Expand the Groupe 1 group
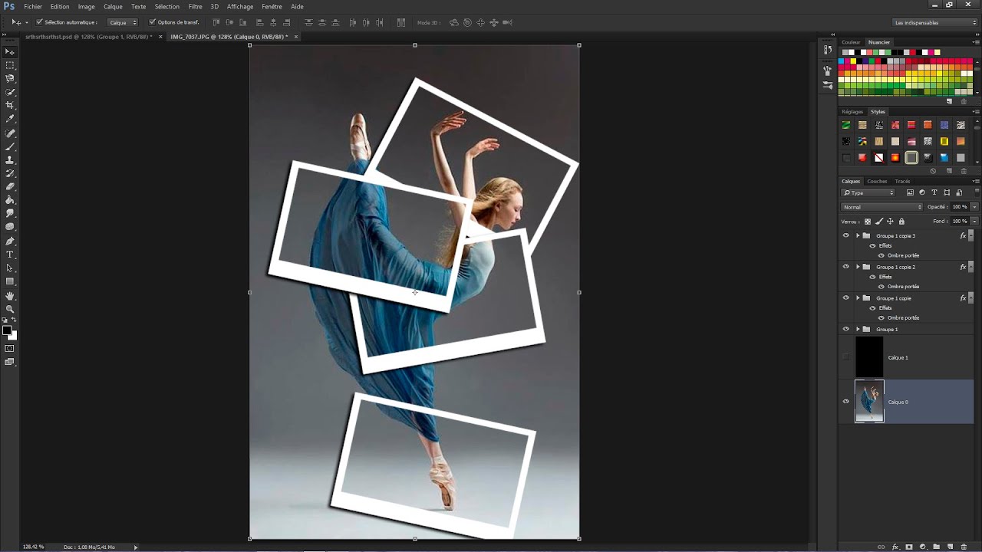982x552 pixels. [858, 329]
